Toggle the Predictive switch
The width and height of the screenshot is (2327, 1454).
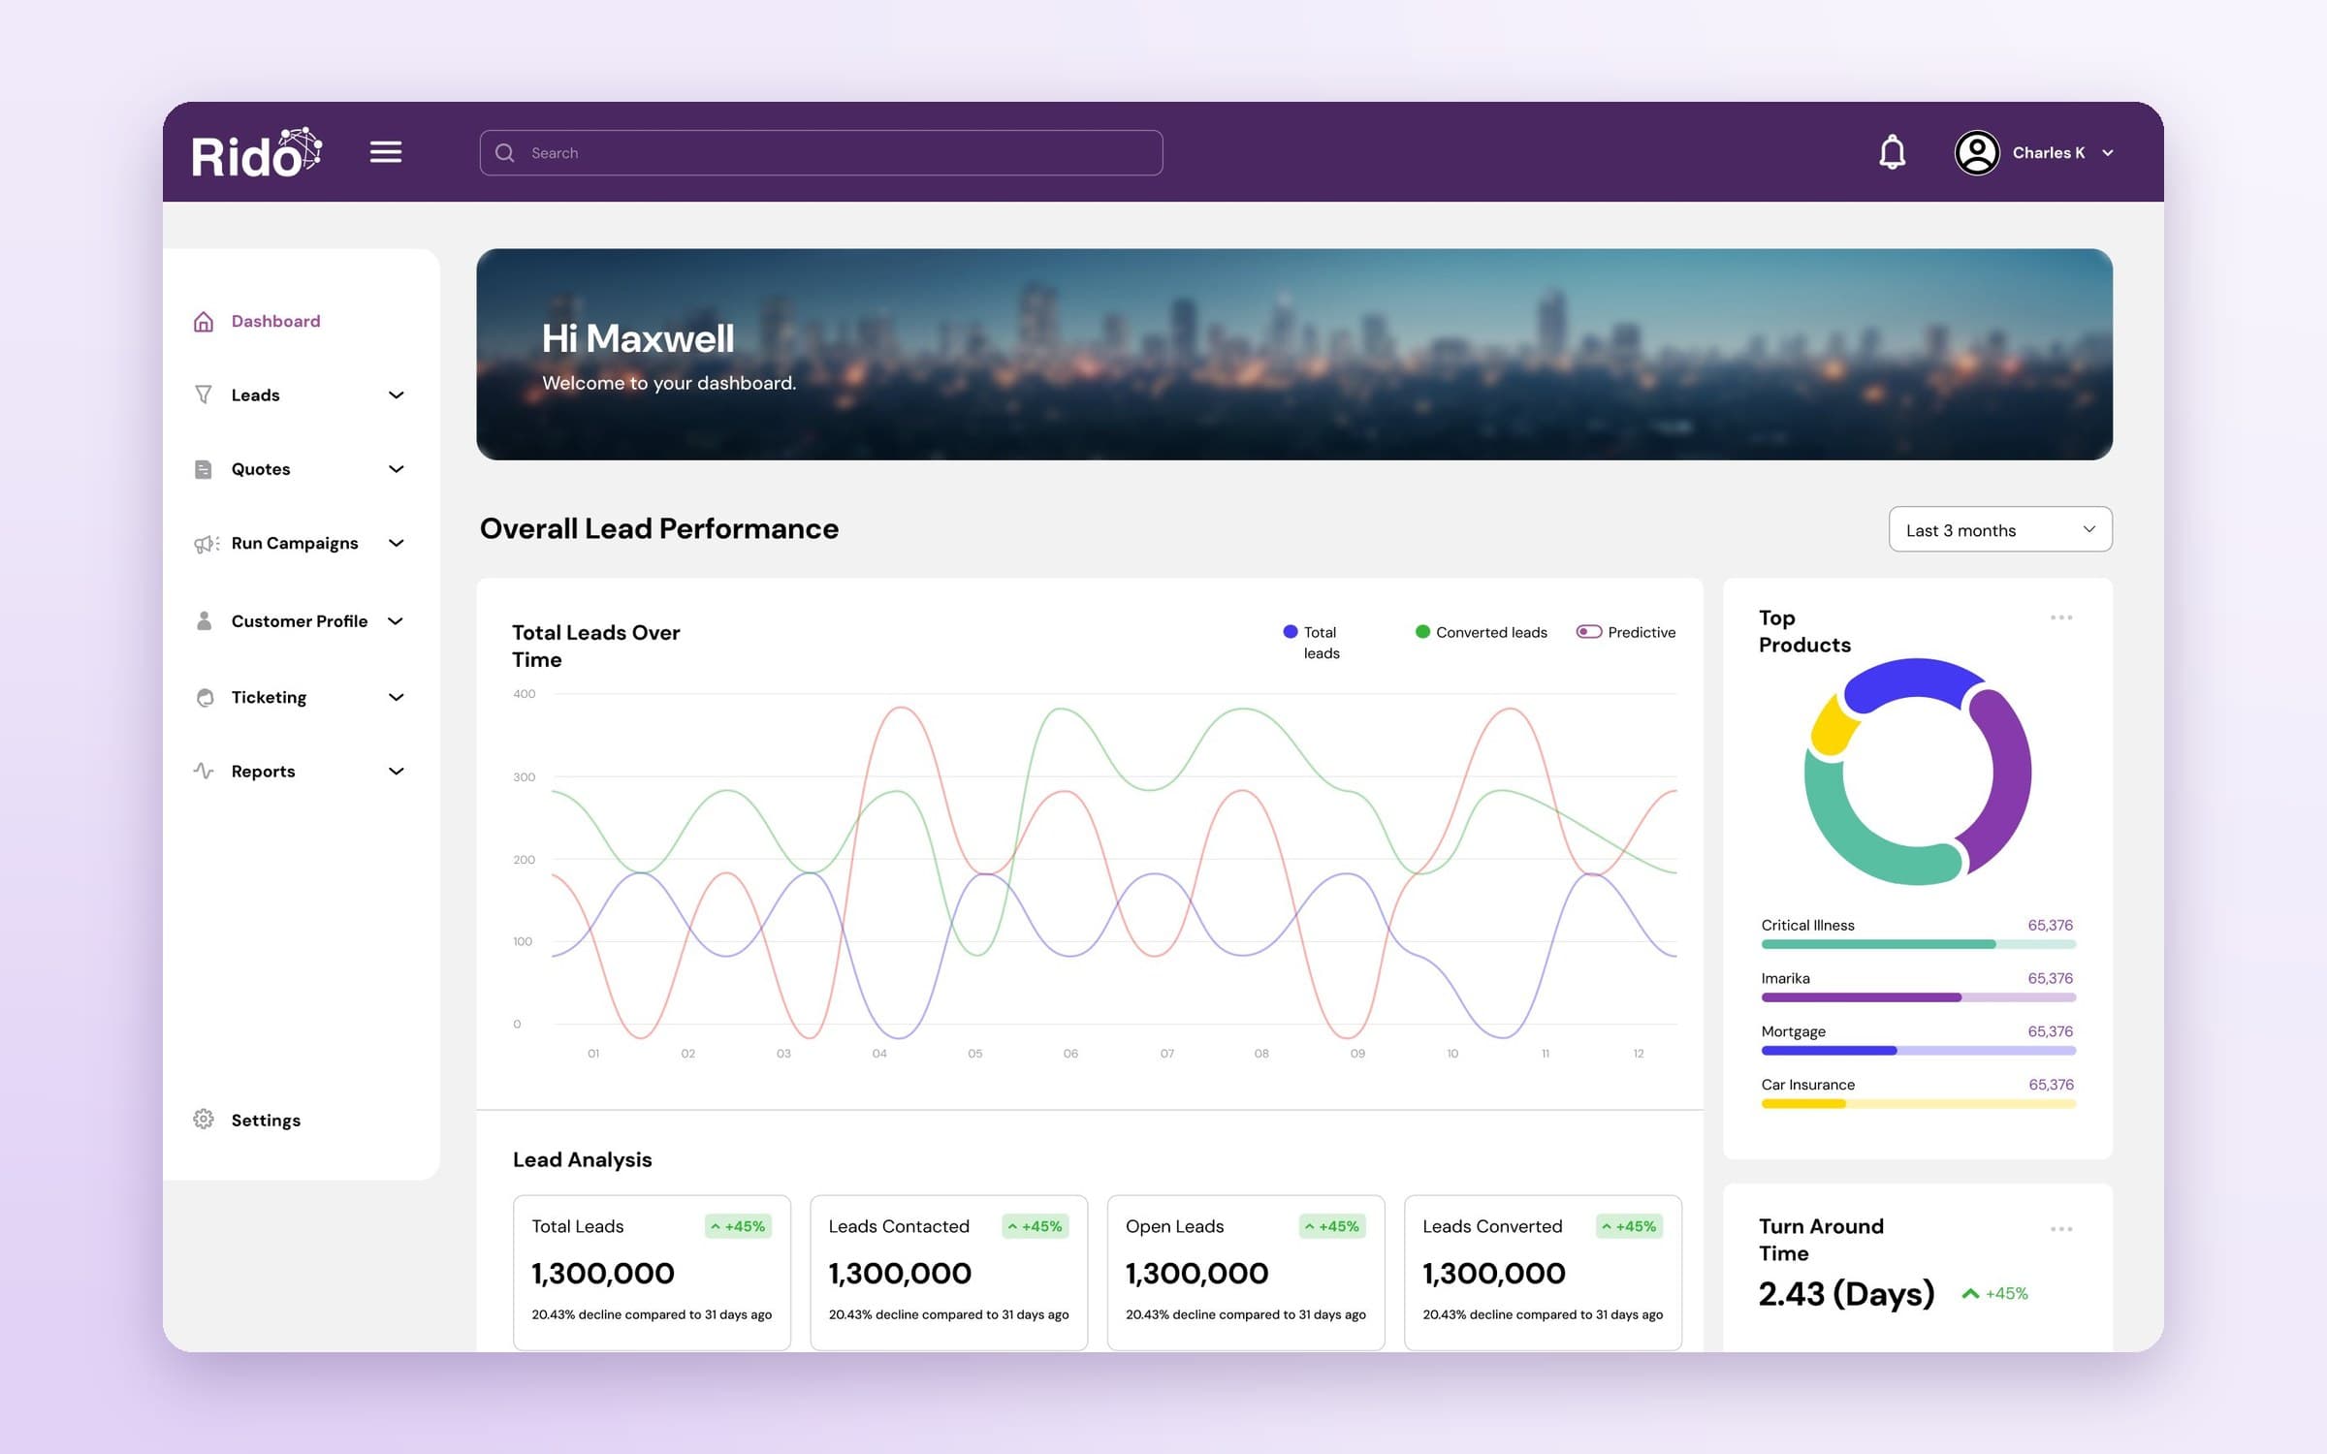[x=1588, y=632]
